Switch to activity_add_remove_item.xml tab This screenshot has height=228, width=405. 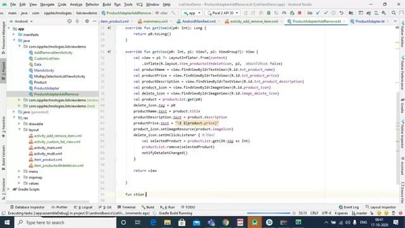(x=254, y=21)
